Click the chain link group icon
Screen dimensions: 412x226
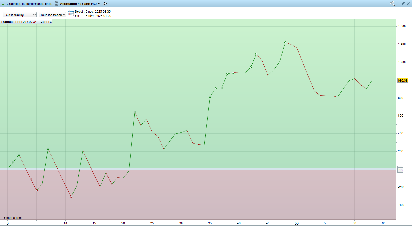coord(56,4)
